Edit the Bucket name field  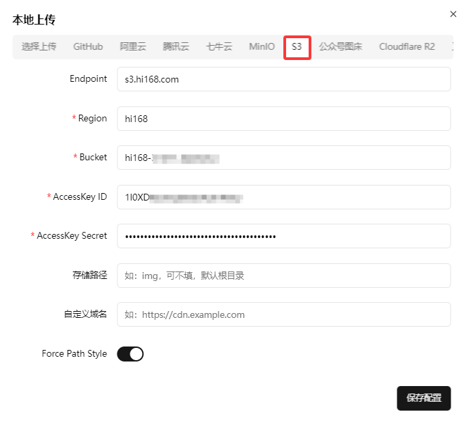[283, 158]
